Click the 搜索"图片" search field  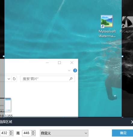[x=48, y=79]
